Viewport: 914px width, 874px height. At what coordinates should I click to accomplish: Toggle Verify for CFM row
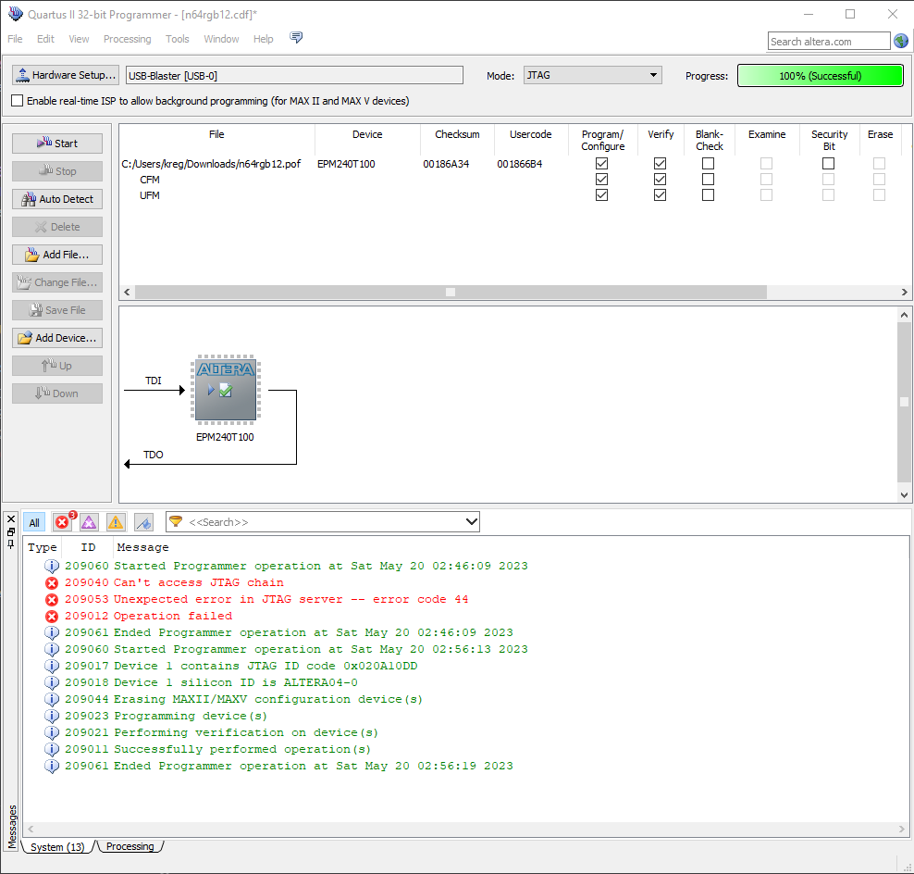(660, 179)
